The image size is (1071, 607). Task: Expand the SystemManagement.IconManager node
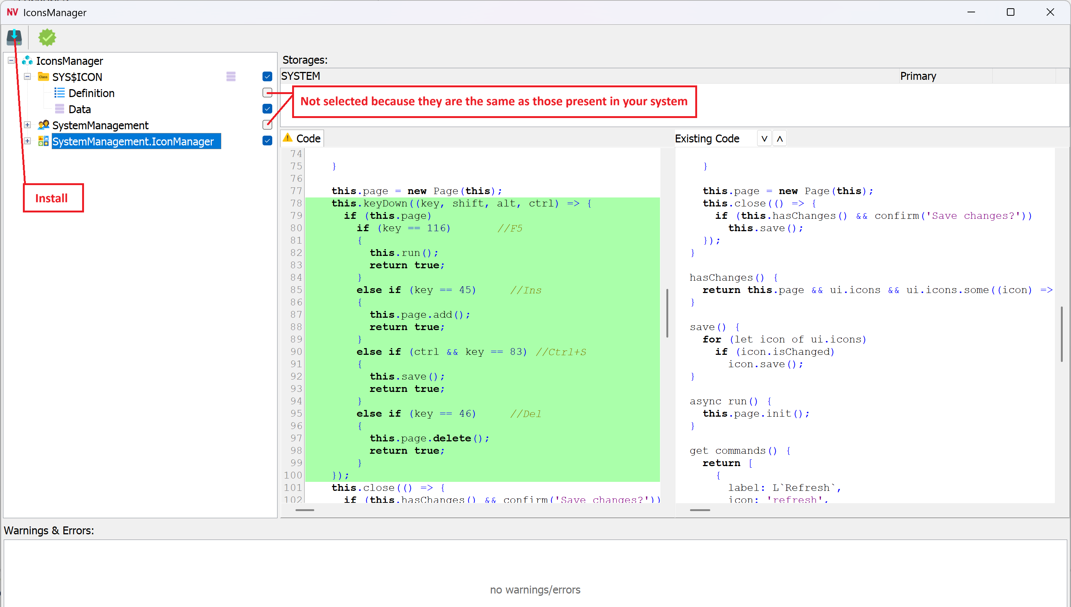pyautogui.click(x=27, y=141)
